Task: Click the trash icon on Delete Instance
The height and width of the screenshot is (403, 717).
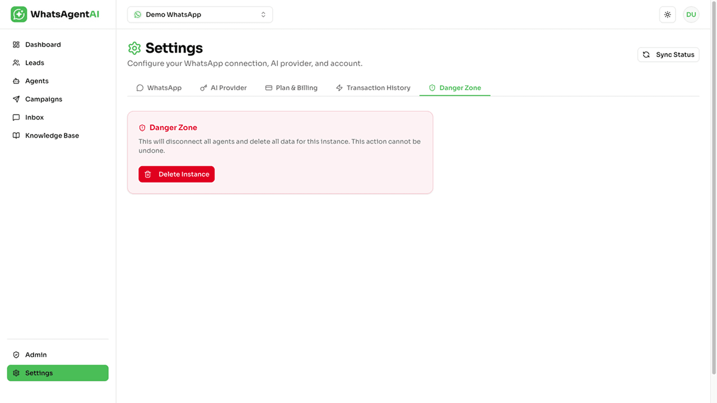Action: click(148, 174)
